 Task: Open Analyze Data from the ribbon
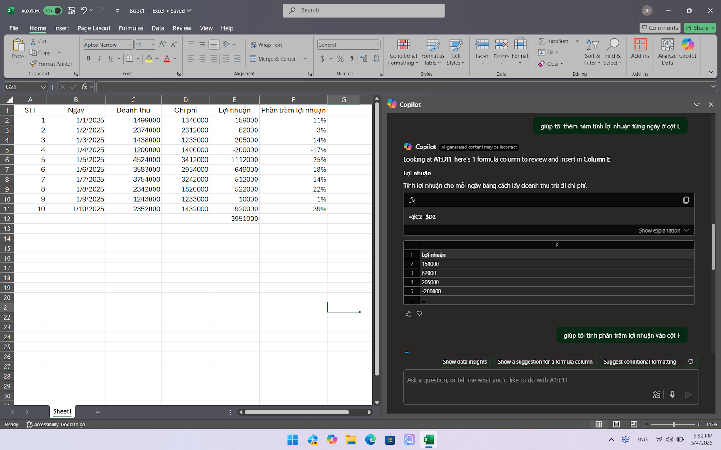click(667, 51)
